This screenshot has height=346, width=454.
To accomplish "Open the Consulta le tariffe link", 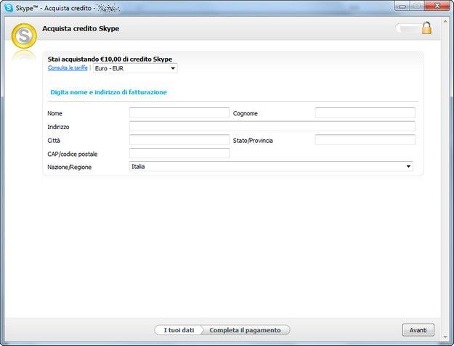I will pos(68,67).
